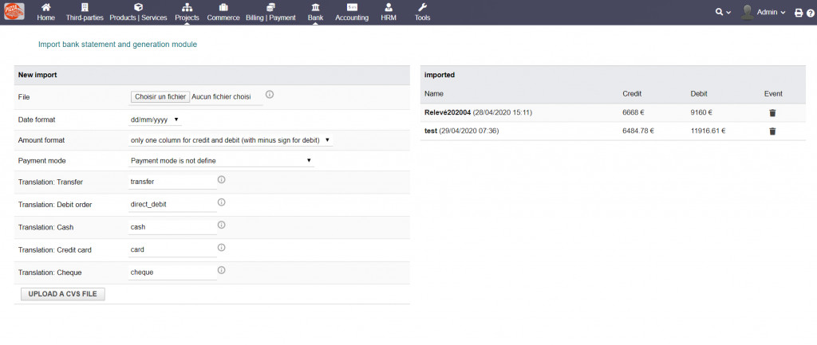Click Choisir un fichier button
Image resolution: width=817 pixels, height=345 pixels.
coord(160,96)
